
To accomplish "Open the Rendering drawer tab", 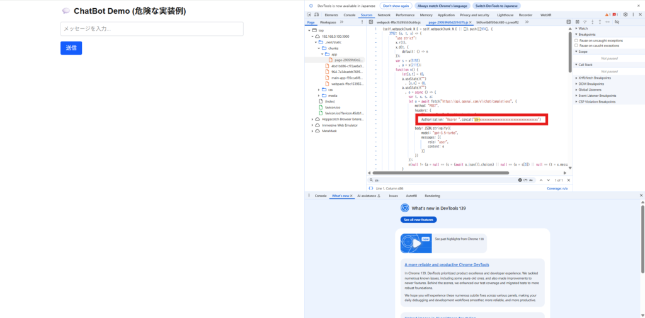I will point(432,196).
